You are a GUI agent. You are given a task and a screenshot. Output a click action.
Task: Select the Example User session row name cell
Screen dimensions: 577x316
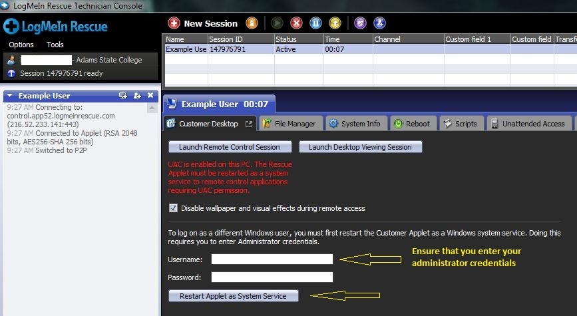186,49
